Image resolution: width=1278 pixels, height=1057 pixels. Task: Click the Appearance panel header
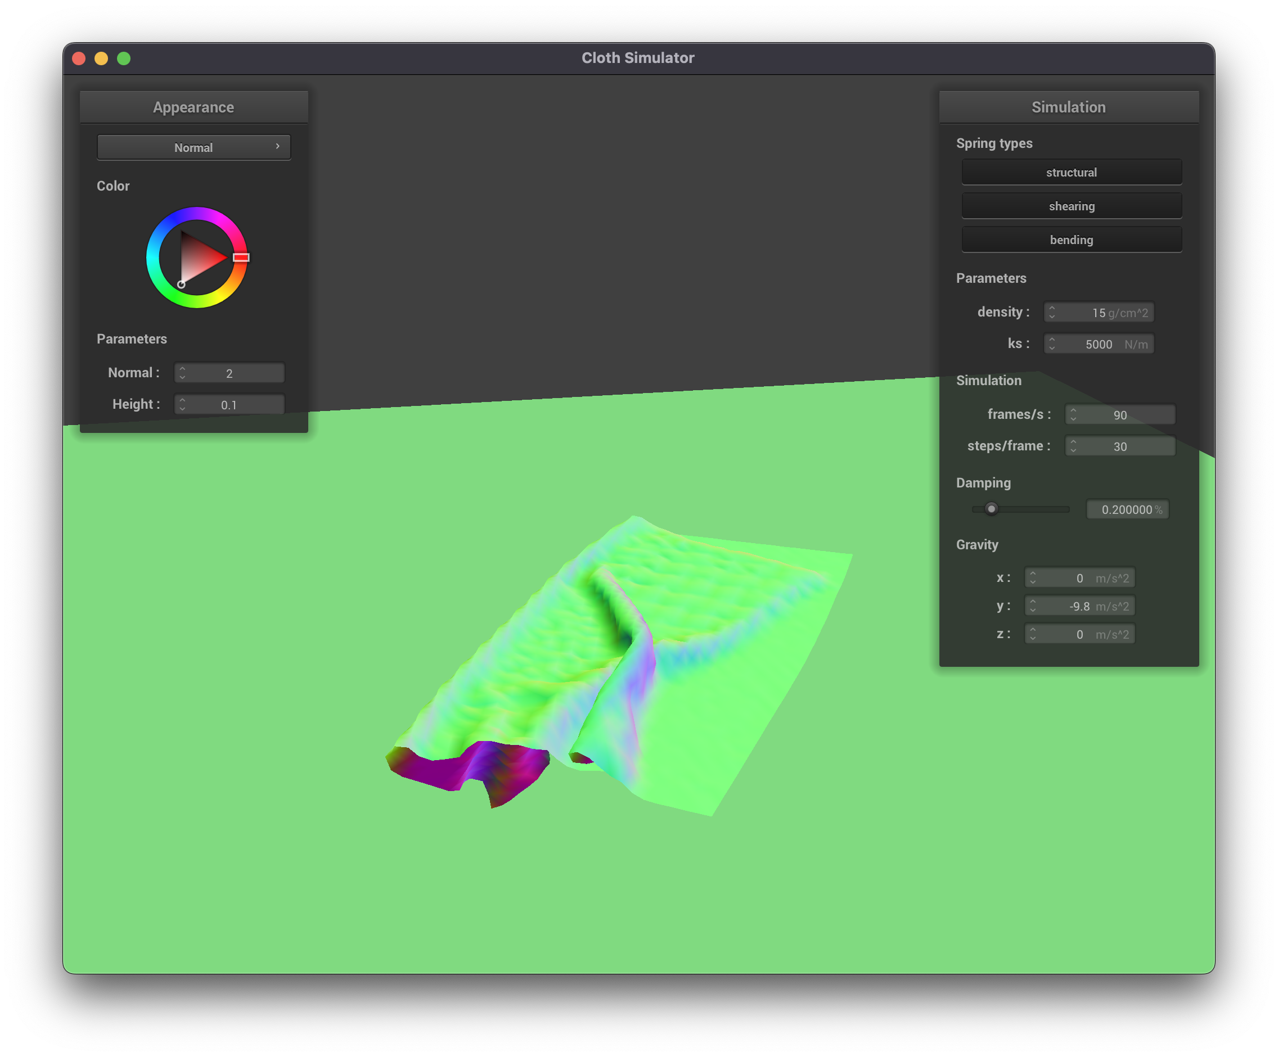[193, 107]
